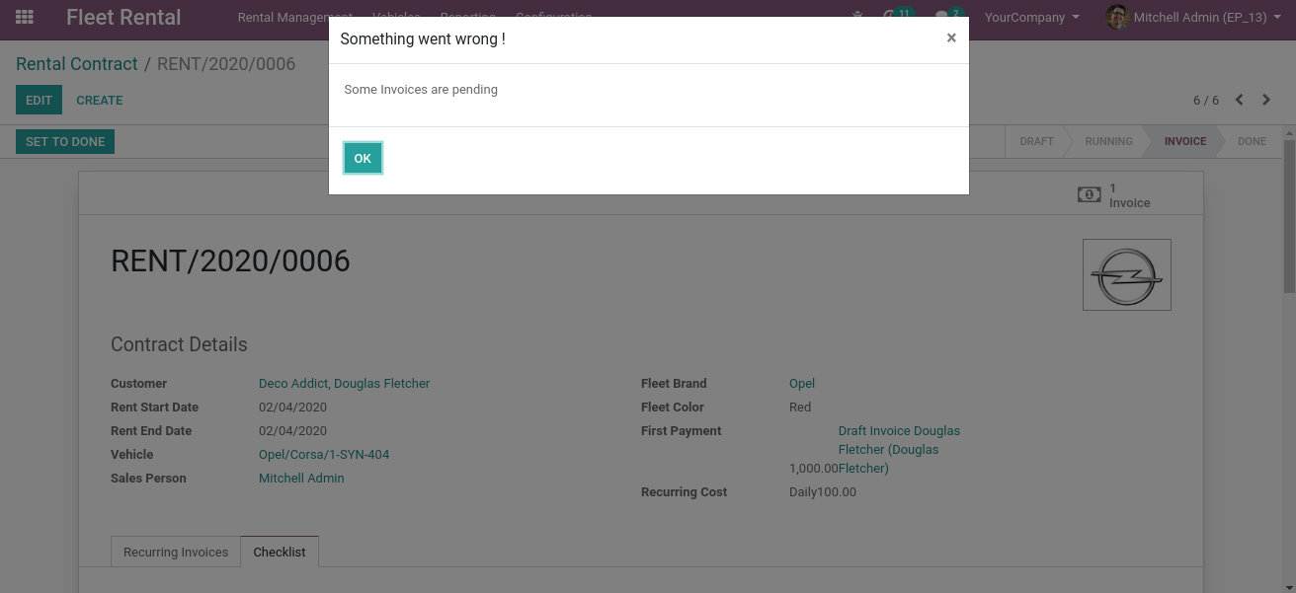1296x593 pixels.
Task: Click the Red fleet color value
Action: [x=800, y=408]
